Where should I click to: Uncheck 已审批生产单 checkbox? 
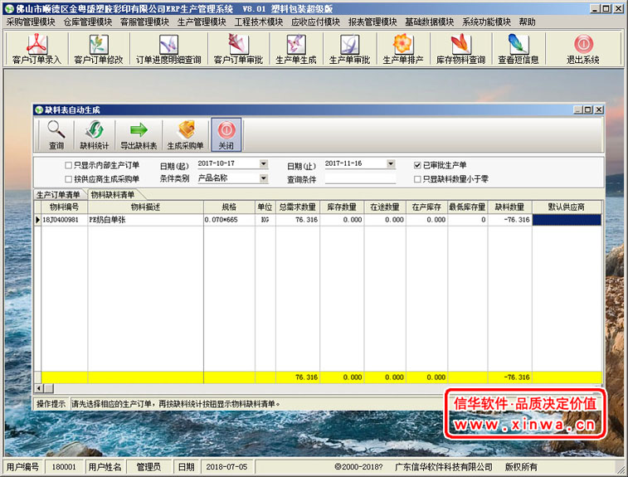[x=417, y=165]
